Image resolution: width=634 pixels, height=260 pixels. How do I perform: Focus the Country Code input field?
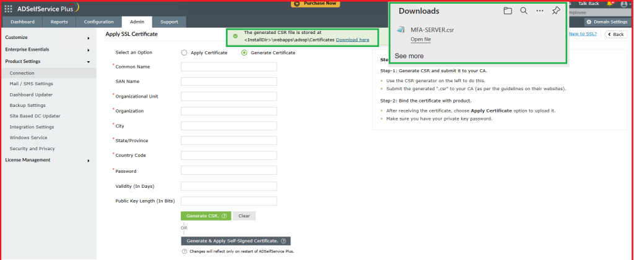pos(229,155)
